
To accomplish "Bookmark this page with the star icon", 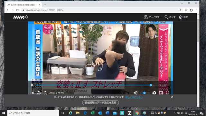I will coord(180,10).
